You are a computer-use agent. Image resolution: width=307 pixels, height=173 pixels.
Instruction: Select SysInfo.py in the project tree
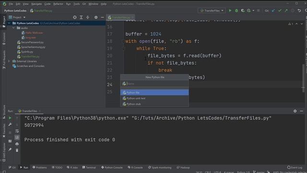(27, 52)
